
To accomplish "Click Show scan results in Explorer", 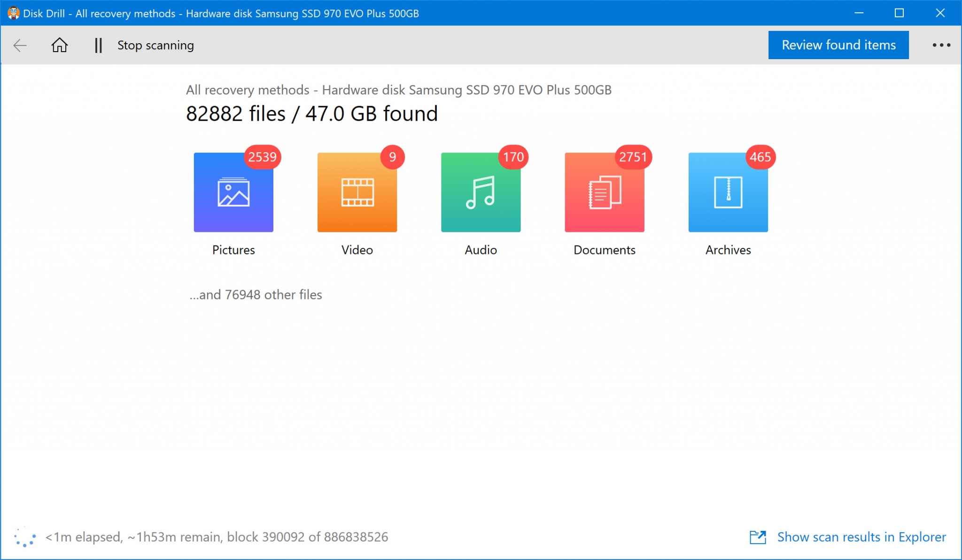I will coord(862,537).
